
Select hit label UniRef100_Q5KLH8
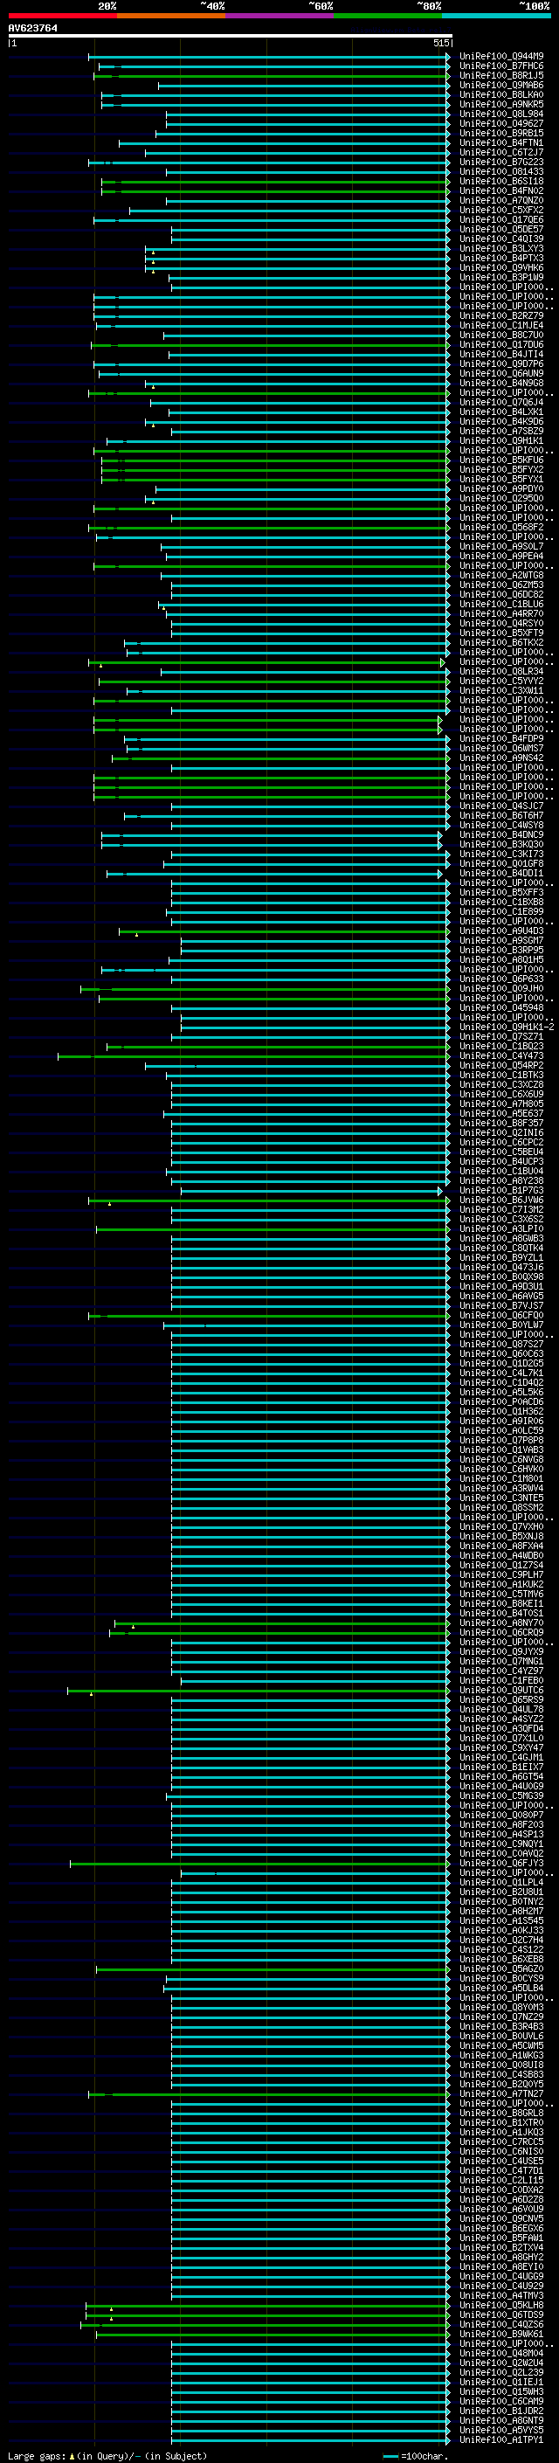coord(501,2305)
